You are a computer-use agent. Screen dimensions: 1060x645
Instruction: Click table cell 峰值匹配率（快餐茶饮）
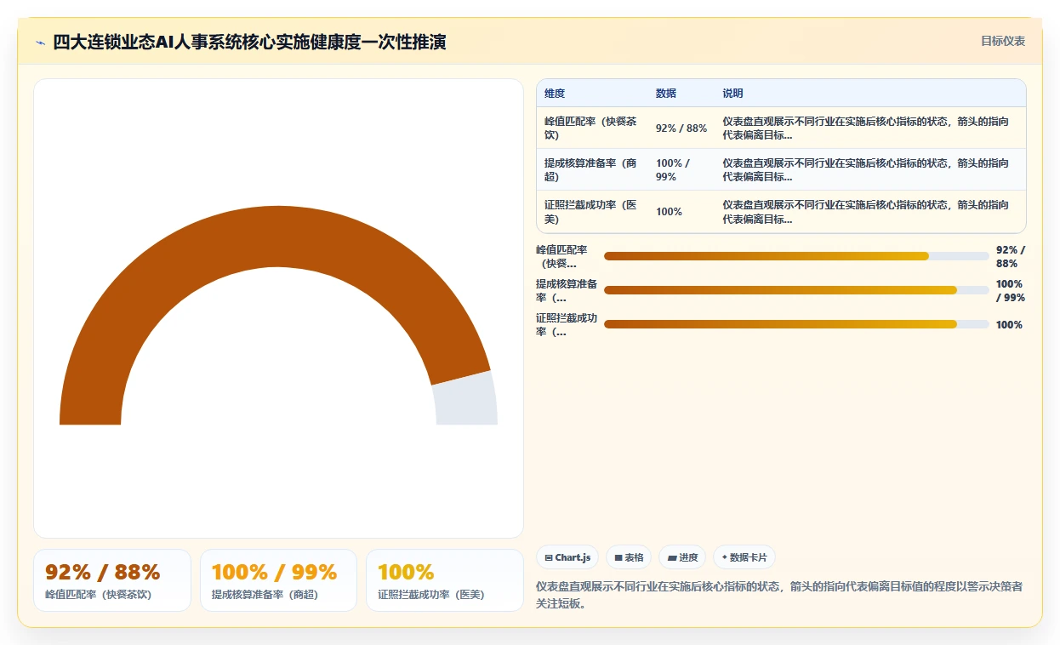(x=592, y=128)
